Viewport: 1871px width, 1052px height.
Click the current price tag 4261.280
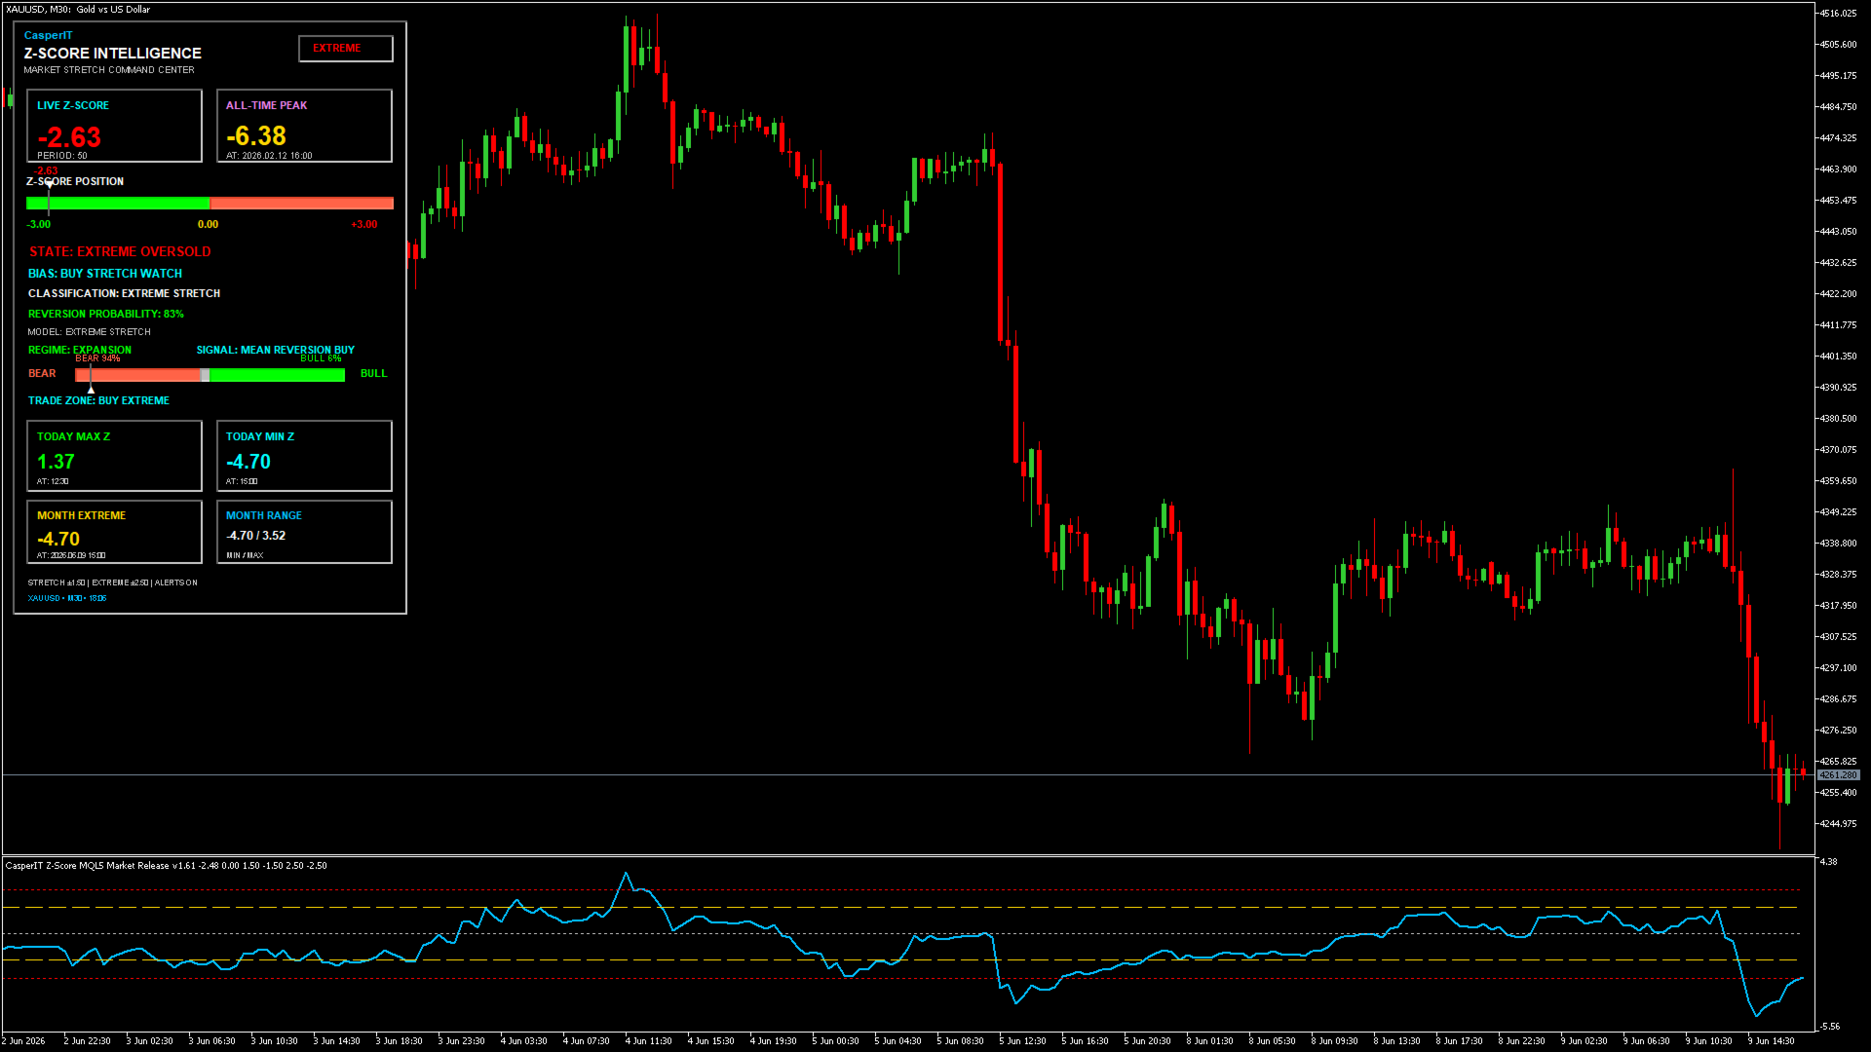(x=1839, y=775)
